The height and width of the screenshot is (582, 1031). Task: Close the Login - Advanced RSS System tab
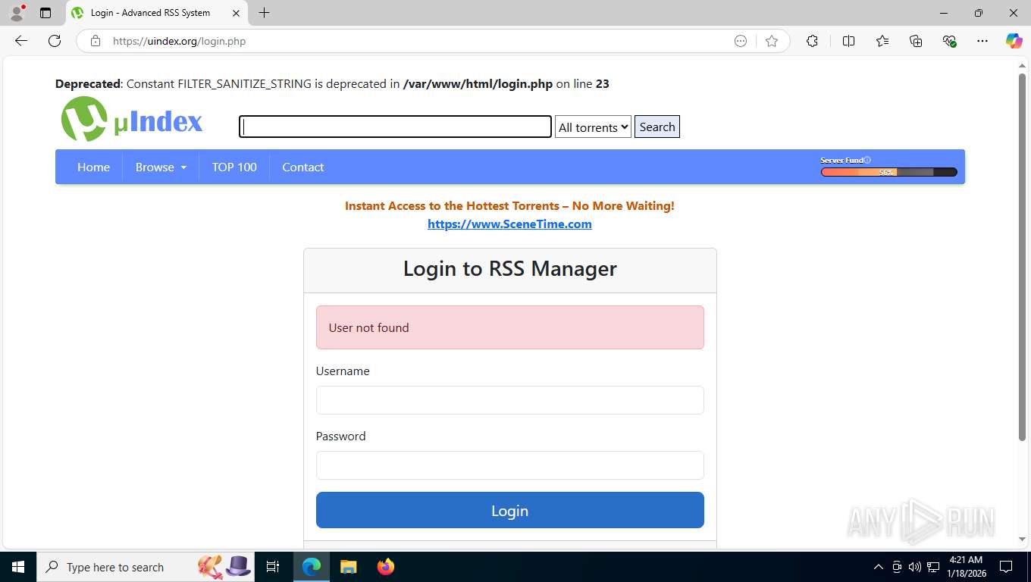click(236, 13)
